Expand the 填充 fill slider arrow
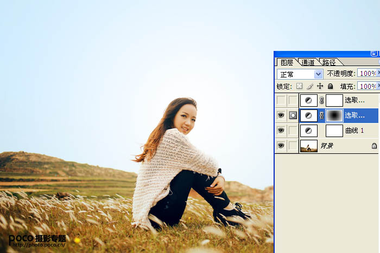 [378, 86]
